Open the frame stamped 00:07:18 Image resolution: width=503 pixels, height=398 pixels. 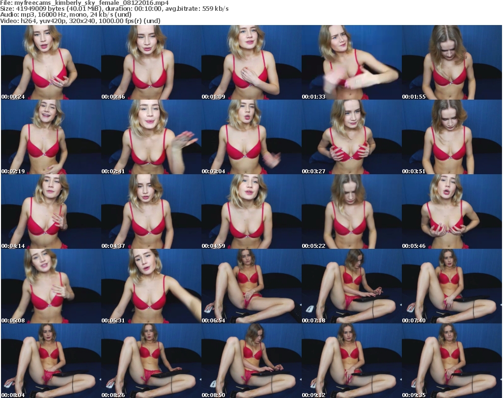pyautogui.click(x=352, y=287)
